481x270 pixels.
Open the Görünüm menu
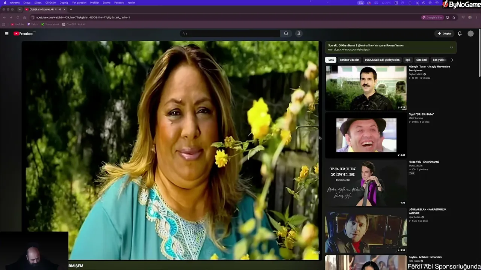pyautogui.click(x=51, y=3)
